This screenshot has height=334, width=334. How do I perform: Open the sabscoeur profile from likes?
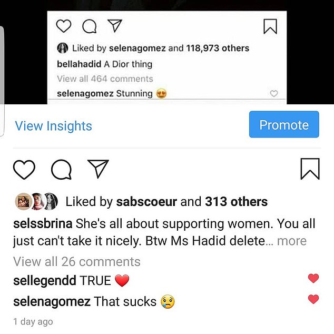click(146, 202)
